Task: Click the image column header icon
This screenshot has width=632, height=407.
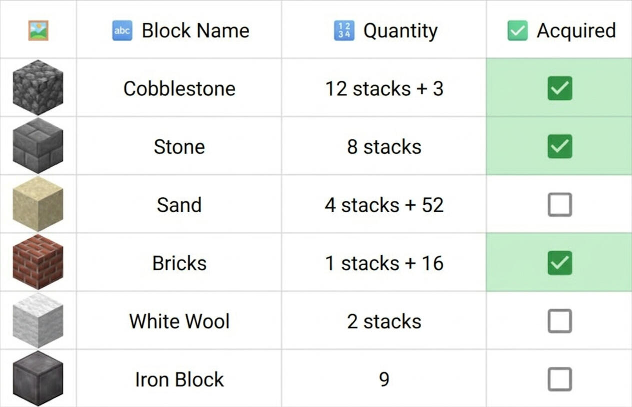Action: (38, 30)
